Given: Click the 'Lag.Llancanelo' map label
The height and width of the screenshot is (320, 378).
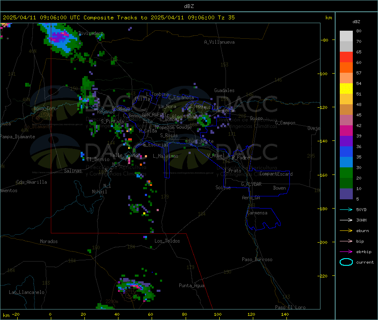Looking at the screenshot, I should point(26,292).
